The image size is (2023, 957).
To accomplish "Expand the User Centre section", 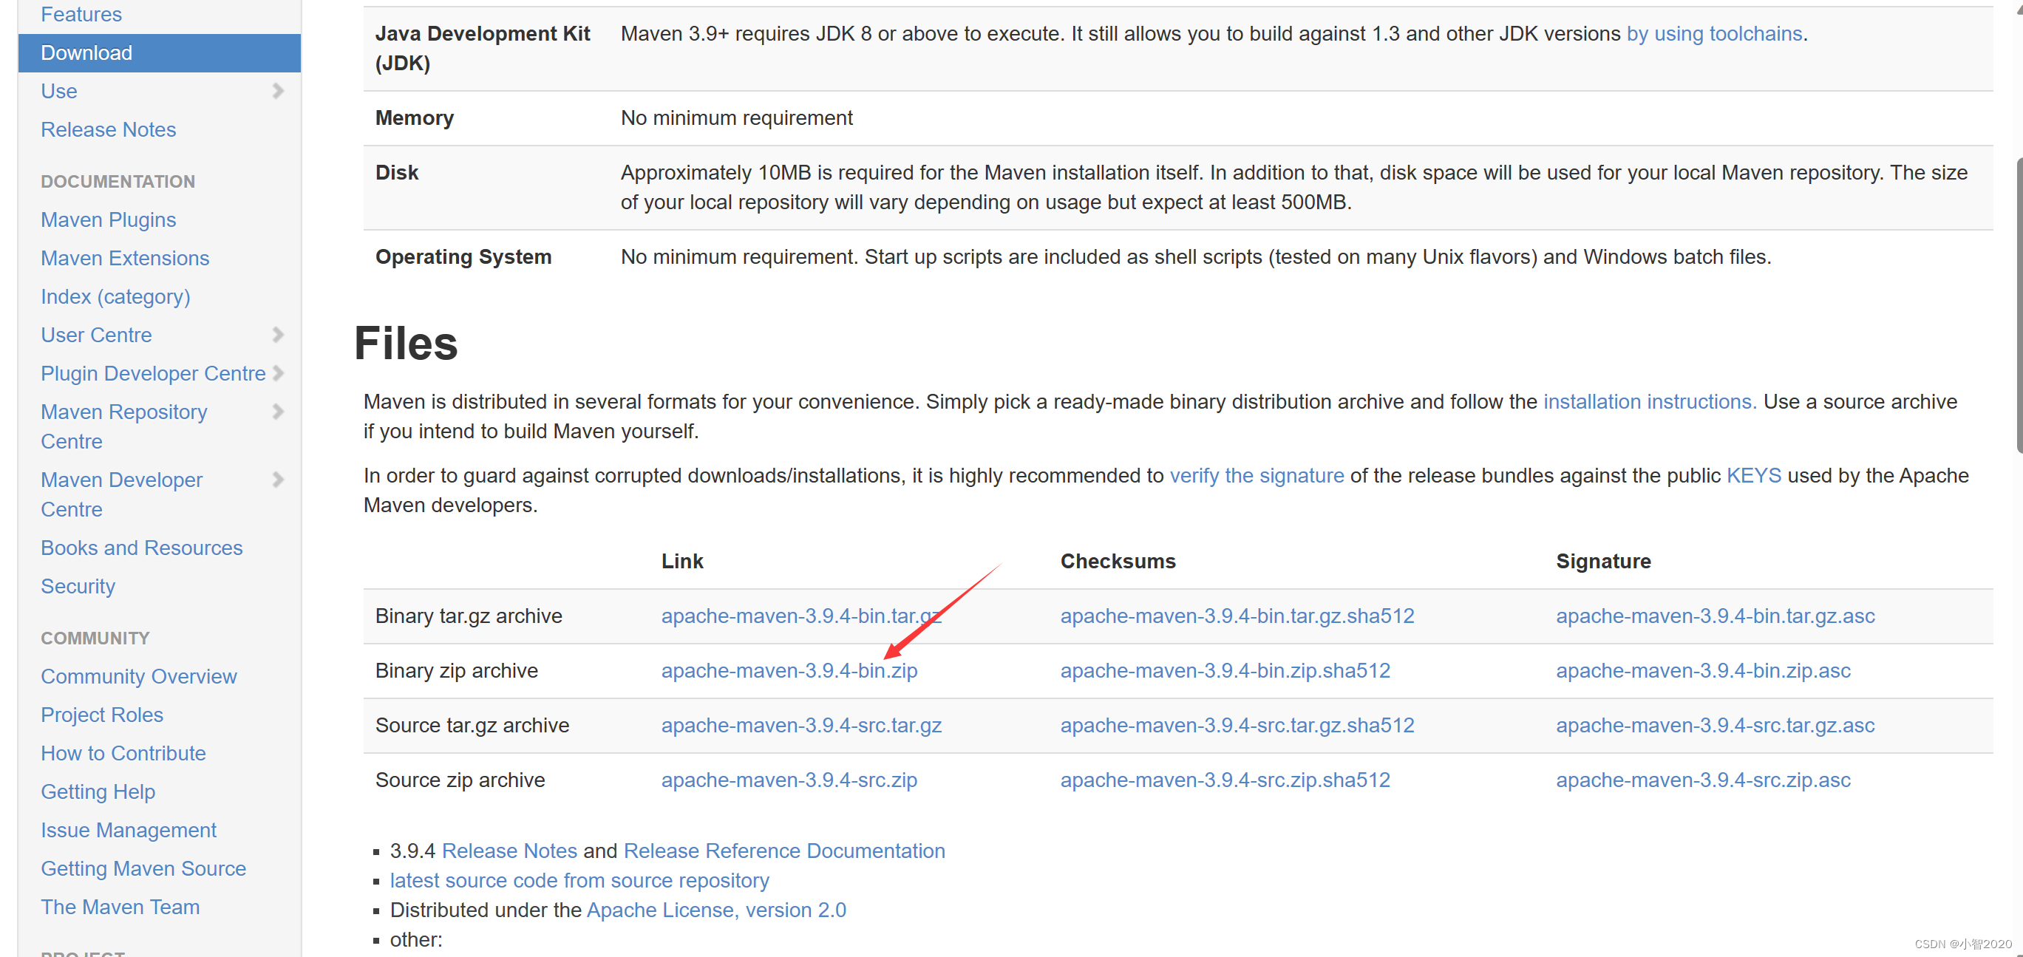I will click(x=285, y=337).
